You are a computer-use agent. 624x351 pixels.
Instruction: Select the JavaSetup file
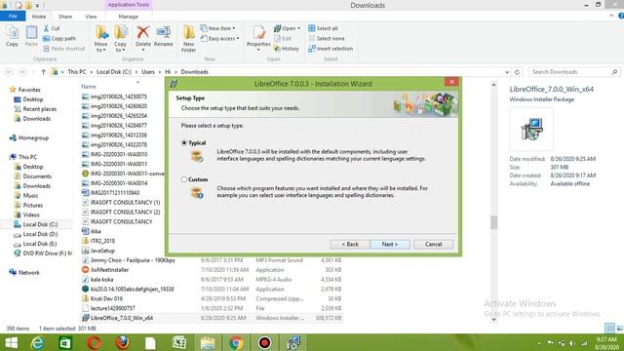click(98, 251)
